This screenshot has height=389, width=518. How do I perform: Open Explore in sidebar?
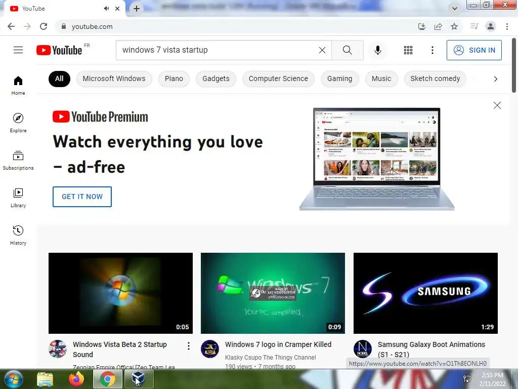[18, 123]
